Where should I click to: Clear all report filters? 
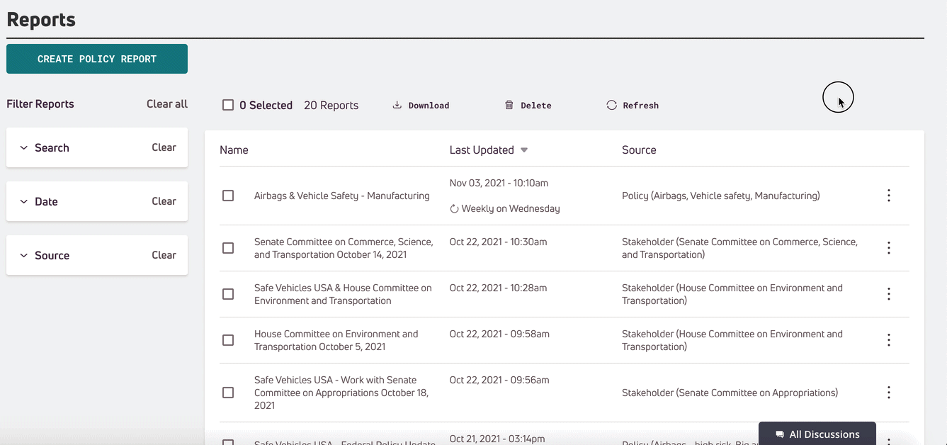tap(167, 103)
